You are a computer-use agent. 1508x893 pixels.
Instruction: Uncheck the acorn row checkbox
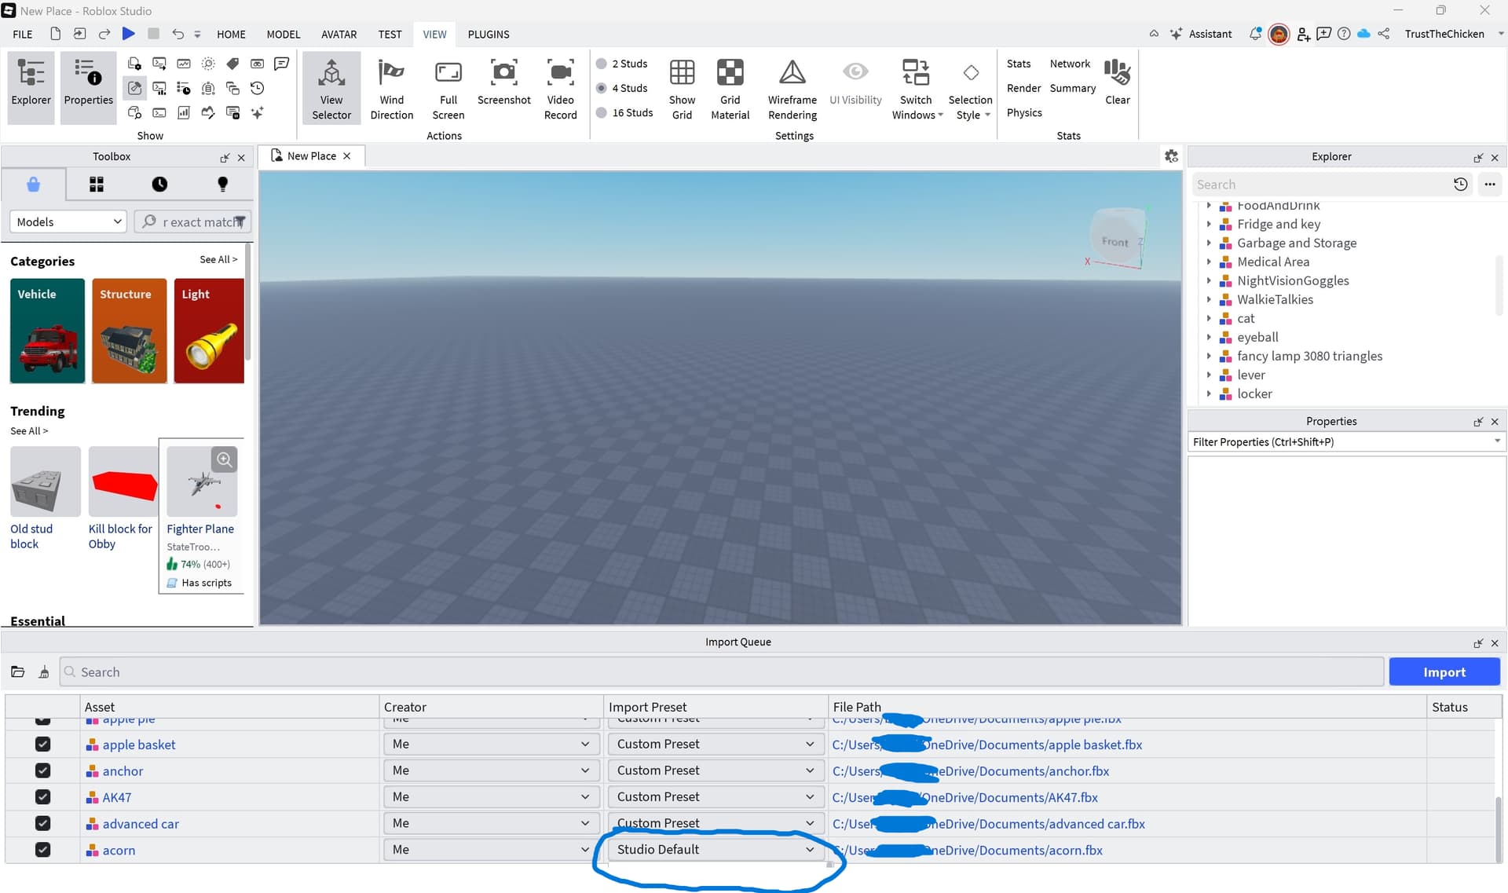coord(43,850)
